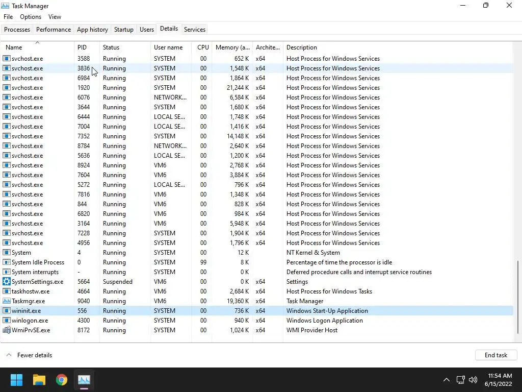Viewport: 522px width, 392px height.
Task: Click the 14,148 K memory value
Action: [238, 136]
